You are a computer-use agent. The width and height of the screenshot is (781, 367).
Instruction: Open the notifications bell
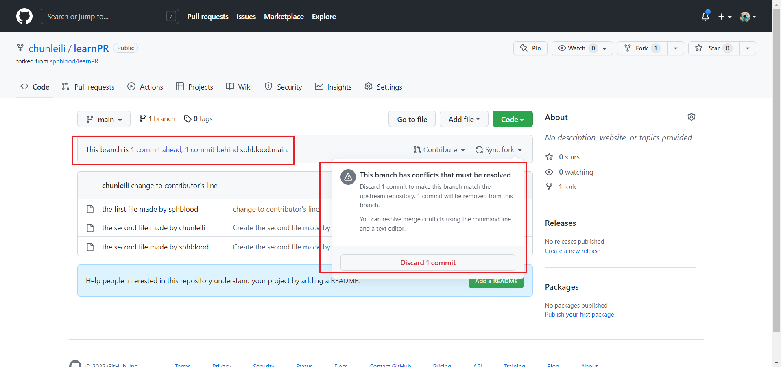click(705, 16)
